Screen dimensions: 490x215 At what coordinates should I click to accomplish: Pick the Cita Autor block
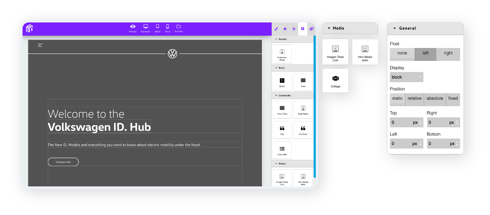pyautogui.click(x=303, y=130)
